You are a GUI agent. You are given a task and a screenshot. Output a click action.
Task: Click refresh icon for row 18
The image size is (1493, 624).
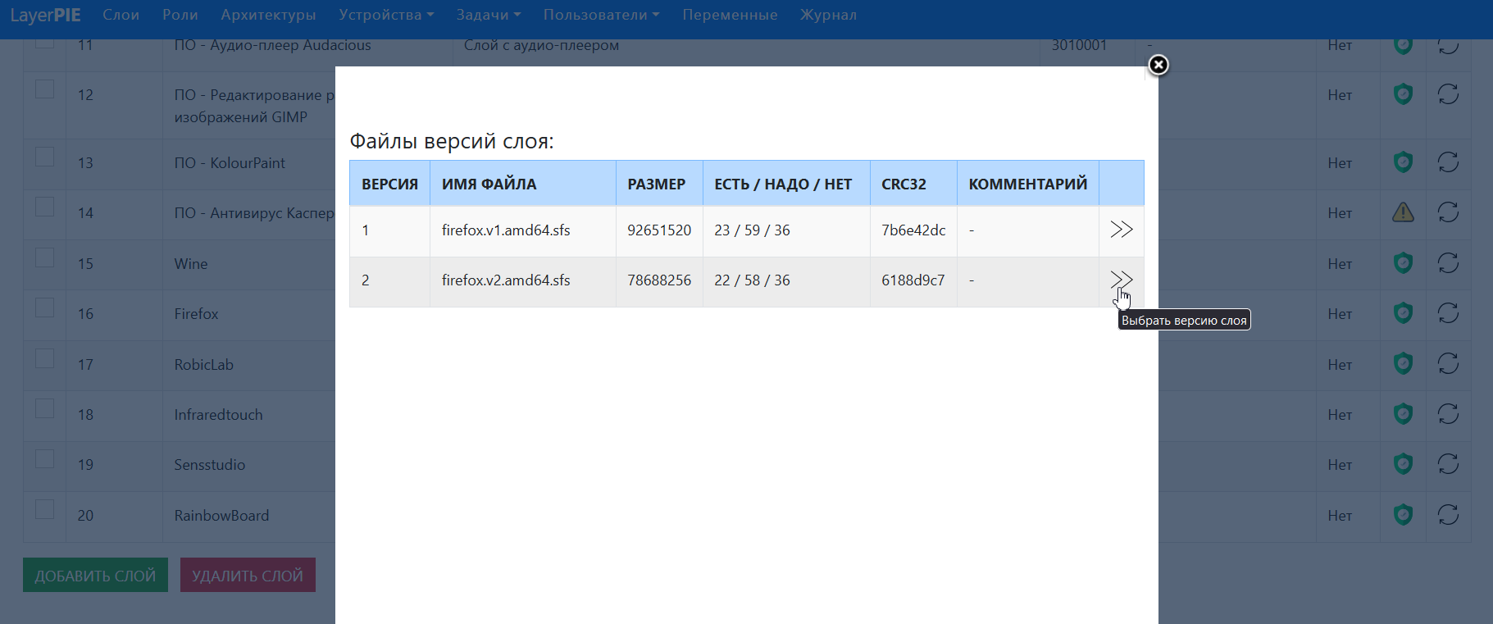[1448, 414]
